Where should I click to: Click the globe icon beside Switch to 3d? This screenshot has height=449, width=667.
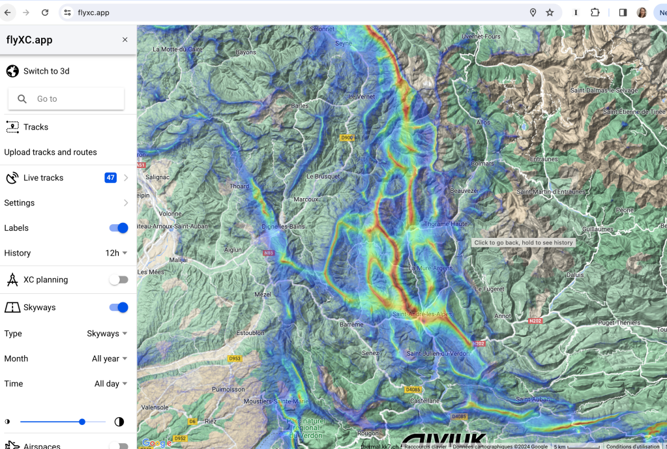pos(12,71)
